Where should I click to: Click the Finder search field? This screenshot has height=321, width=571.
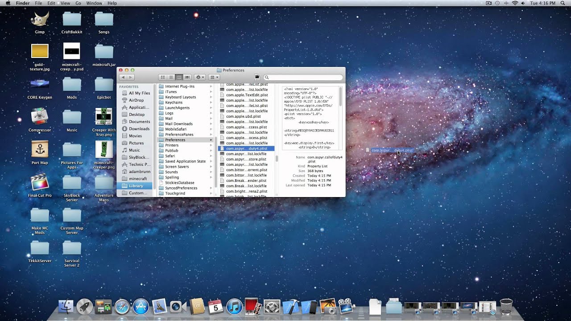pyautogui.click(x=303, y=78)
